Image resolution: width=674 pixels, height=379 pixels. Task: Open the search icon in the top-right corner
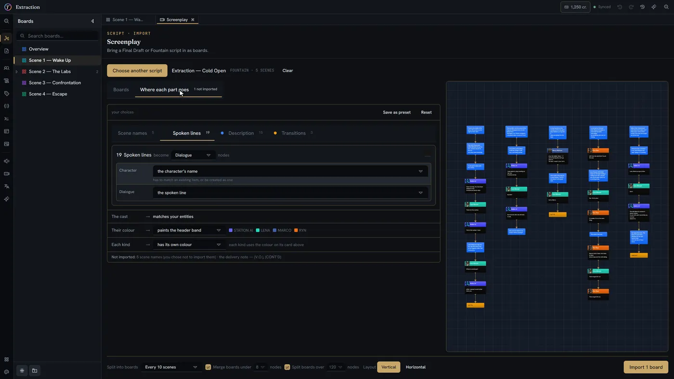[666, 7]
